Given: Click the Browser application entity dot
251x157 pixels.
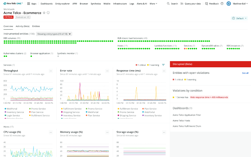Looking at the screenshot, I should (31, 56).
